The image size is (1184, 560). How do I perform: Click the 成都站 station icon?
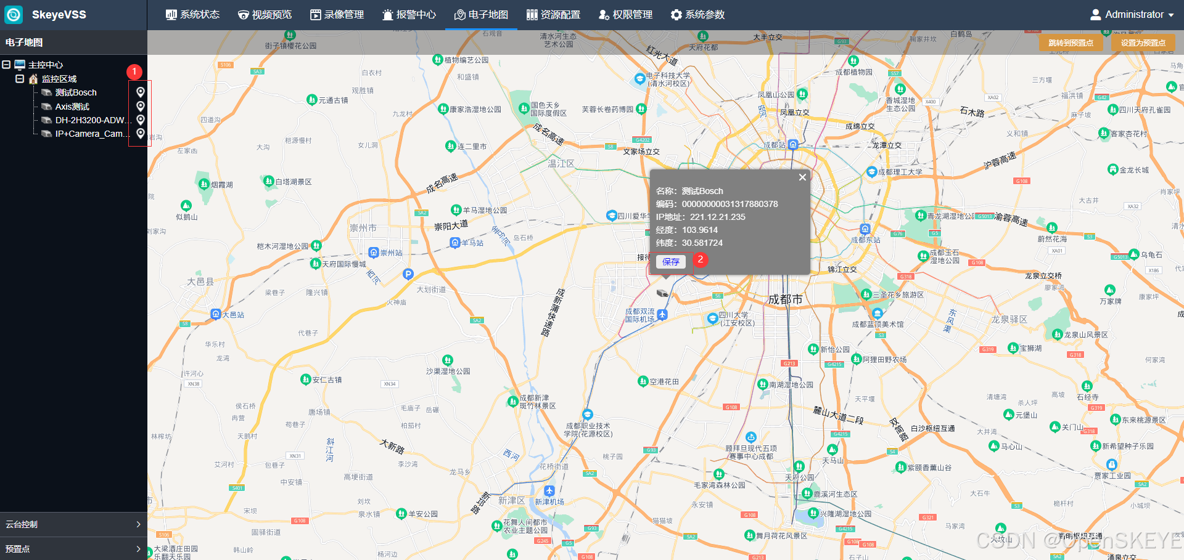[x=793, y=144]
